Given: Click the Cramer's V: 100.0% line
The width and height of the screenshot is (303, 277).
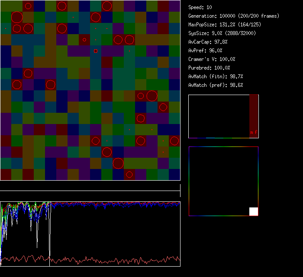Looking at the screenshot, I should 212,59.
